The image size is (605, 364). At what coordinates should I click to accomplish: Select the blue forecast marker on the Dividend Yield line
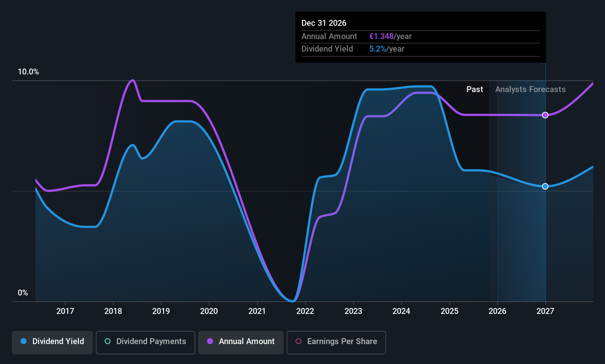click(545, 186)
